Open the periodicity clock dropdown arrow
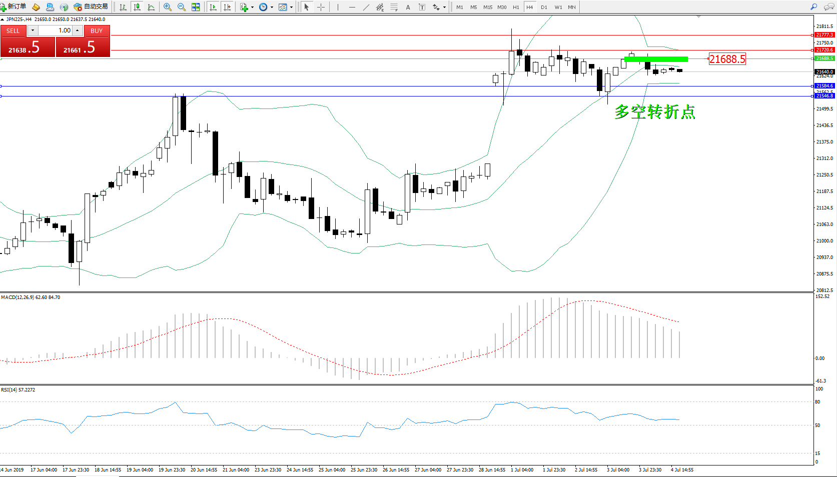 coord(272,7)
